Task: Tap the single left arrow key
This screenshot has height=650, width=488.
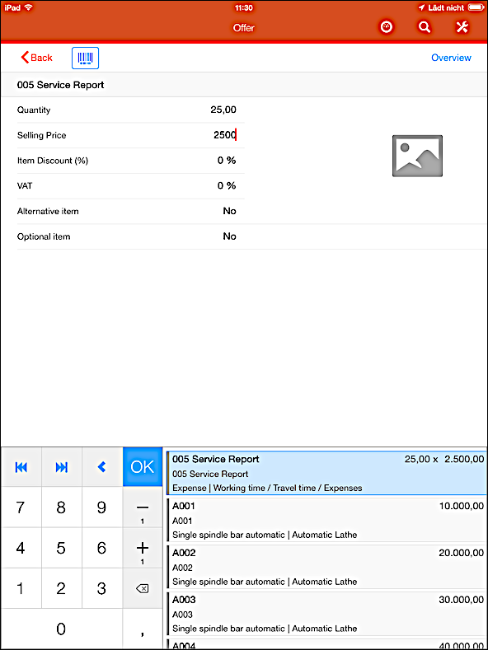Action: point(102,467)
